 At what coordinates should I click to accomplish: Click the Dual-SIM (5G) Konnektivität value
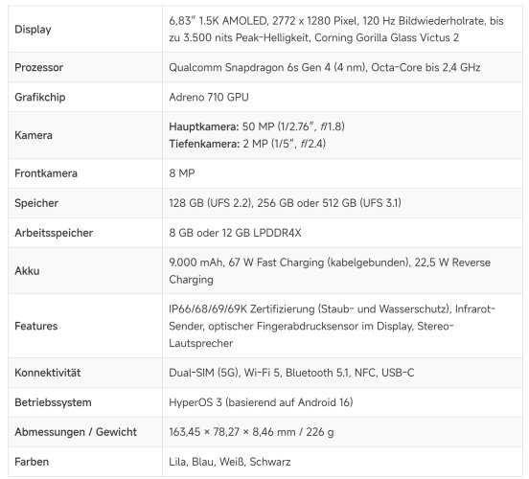[291, 373]
